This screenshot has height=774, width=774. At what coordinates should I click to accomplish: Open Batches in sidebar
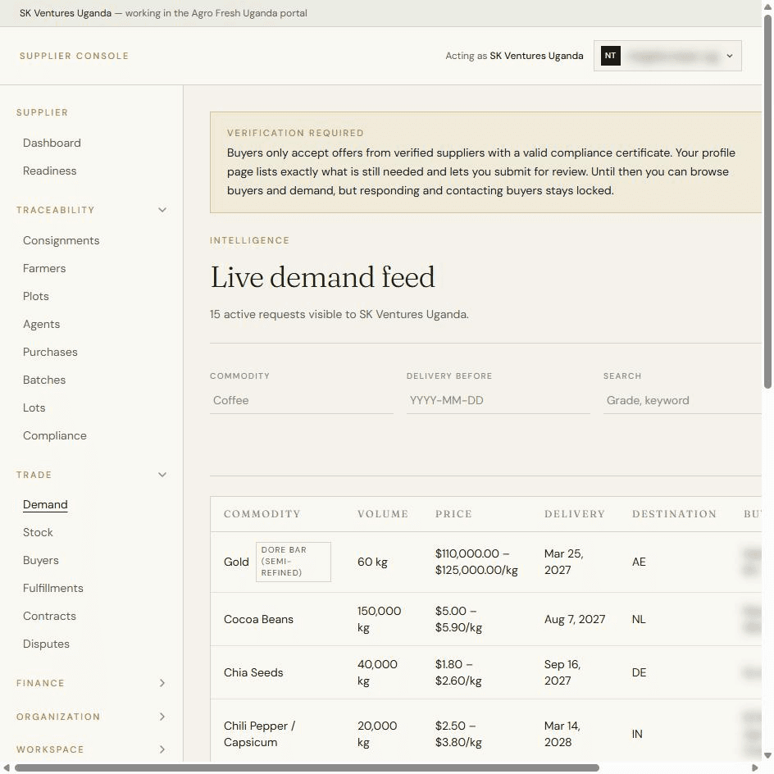[x=44, y=380]
